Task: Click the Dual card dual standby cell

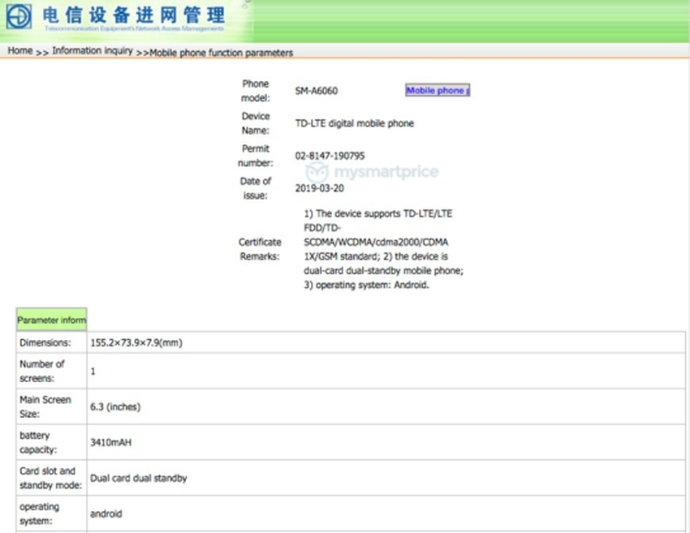Action: pyautogui.click(x=138, y=479)
